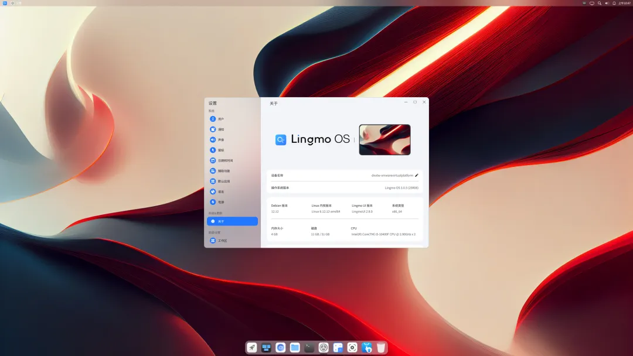Viewport: 633px width, 356px height.
Task: Click the kernel value Linux 6.12.12-amd64
Action: (x=326, y=211)
